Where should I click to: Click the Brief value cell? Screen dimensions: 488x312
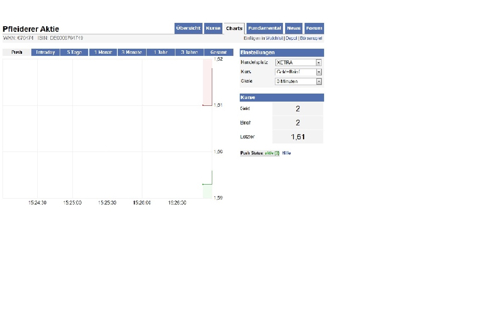[x=298, y=123]
